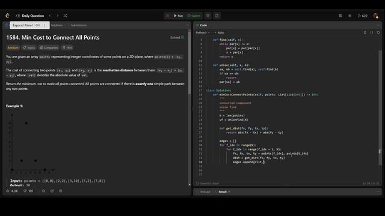Screen dimensions: 385x216
Task: Expand the Companies tag
Action: click(49, 47)
